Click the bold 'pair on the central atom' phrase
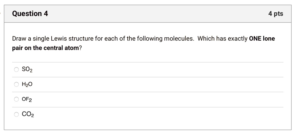Image resolution: width=299 pixels, height=132 pixels. 45,48
